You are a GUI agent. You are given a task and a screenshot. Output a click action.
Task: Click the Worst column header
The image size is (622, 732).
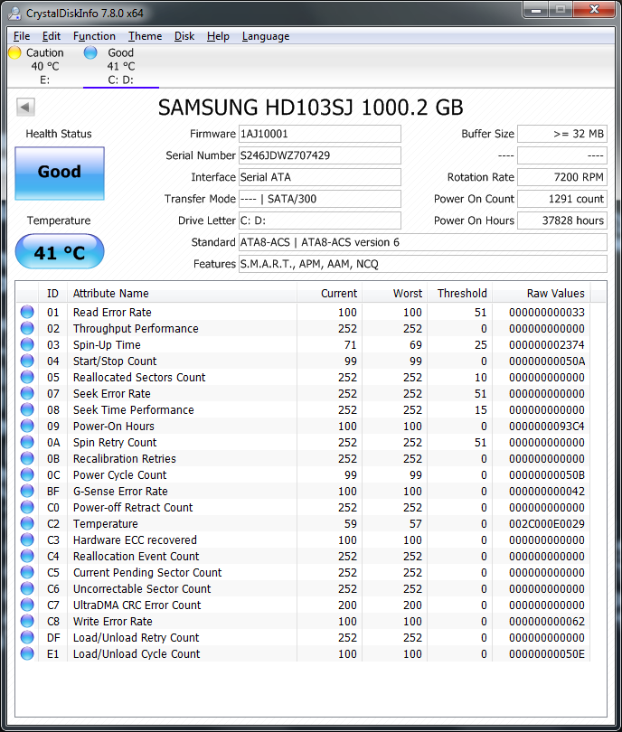point(394,293)
